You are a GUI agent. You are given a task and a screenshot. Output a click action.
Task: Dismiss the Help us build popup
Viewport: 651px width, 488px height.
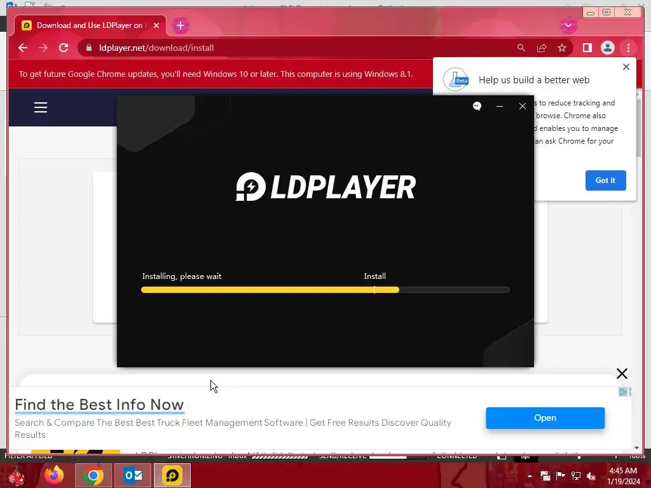(626, 67)
